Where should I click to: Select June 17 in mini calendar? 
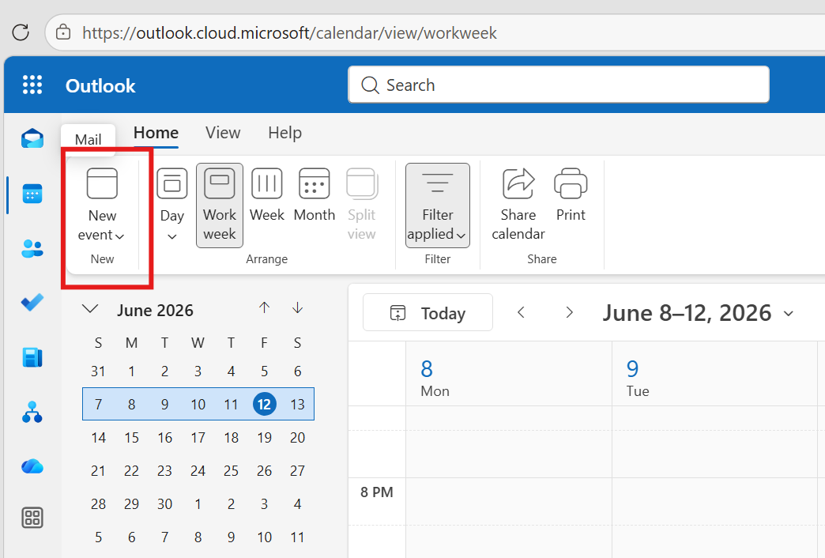(198, 437)
